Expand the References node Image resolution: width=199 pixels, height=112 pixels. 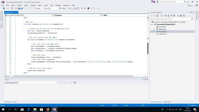point(154,29)
